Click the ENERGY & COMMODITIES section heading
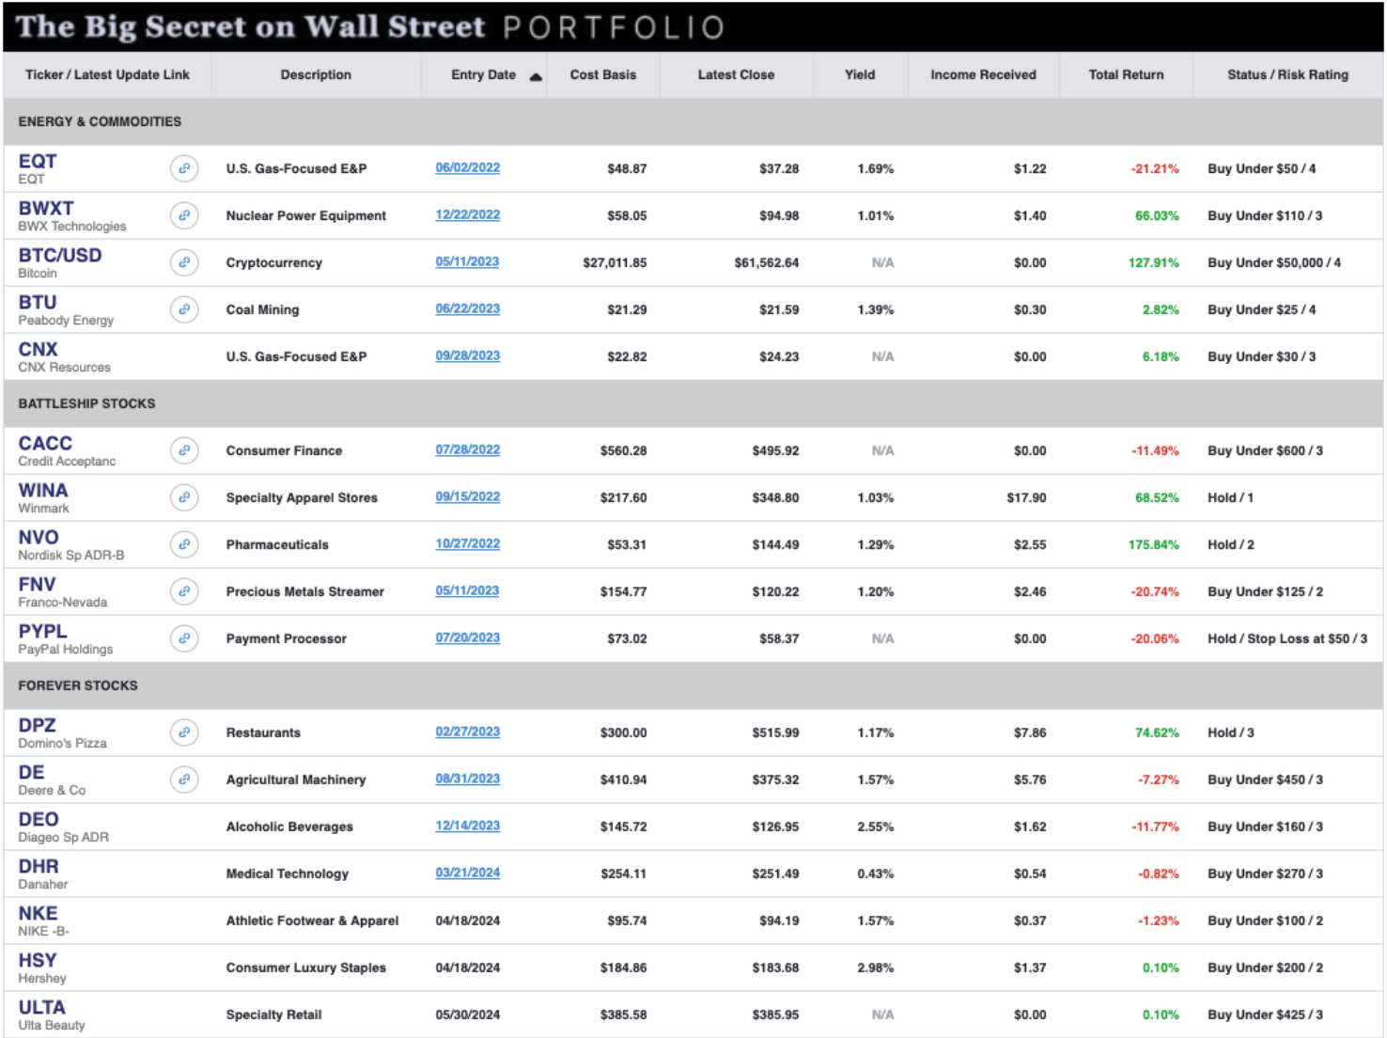 (100, 121)
